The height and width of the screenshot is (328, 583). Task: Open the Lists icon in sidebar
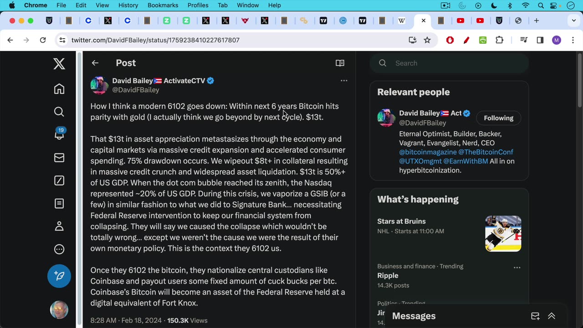point(59,203)
